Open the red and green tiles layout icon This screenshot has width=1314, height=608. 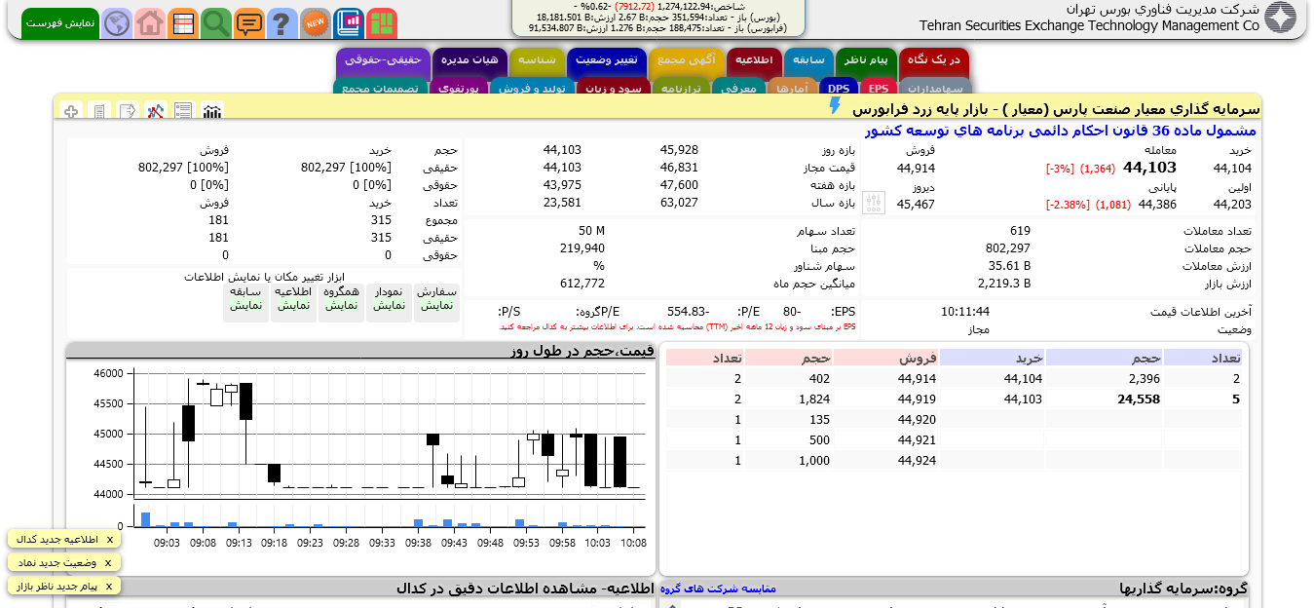coord(382,23)
